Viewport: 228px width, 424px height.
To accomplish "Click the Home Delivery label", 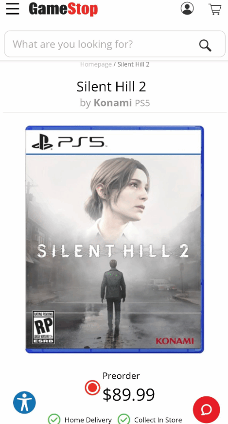I will coord(88,420).
